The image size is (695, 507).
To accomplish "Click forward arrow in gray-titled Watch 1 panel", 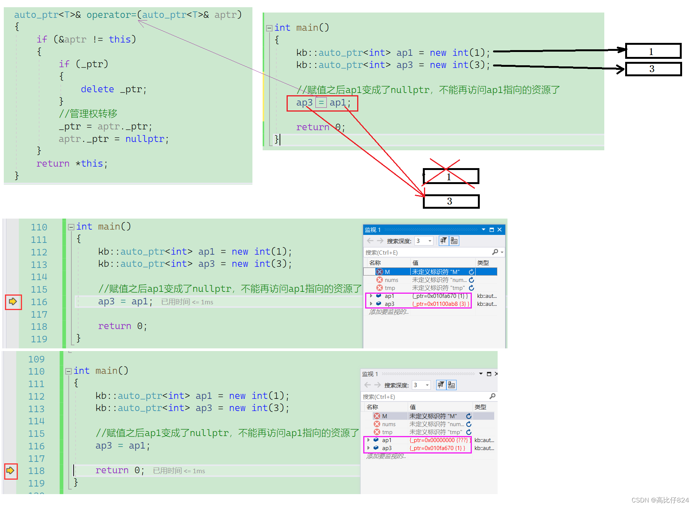I will click(377, 385).
